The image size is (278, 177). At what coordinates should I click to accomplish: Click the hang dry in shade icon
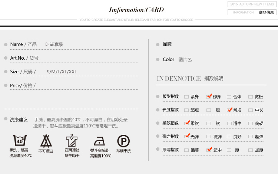[x=72, y=141]
